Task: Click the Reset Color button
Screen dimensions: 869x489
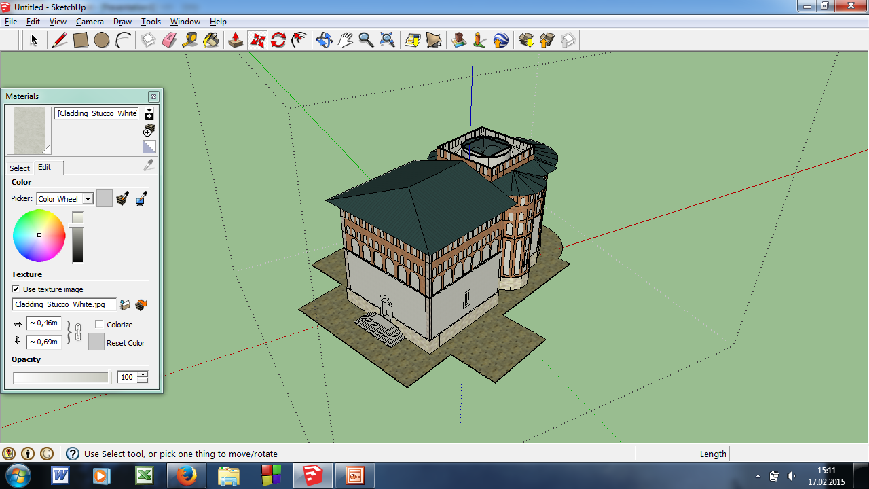Action: coord(96,342)
